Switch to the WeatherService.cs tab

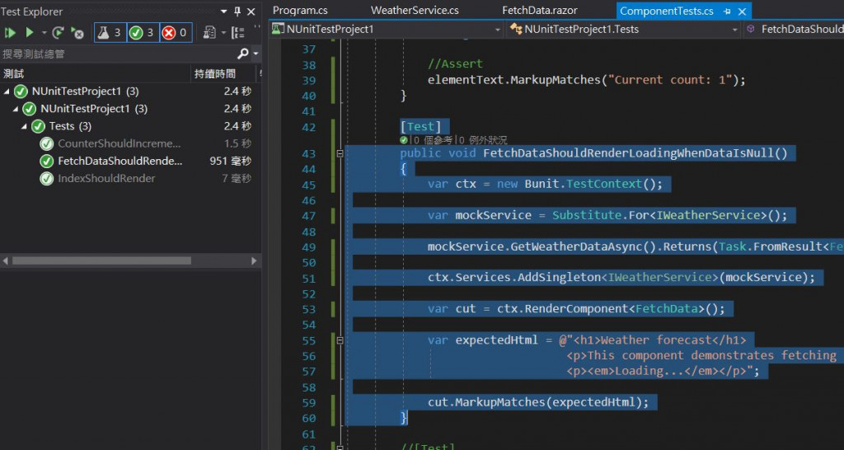[415, 10]
